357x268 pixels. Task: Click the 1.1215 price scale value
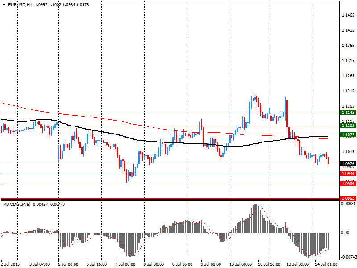[348, 91]
